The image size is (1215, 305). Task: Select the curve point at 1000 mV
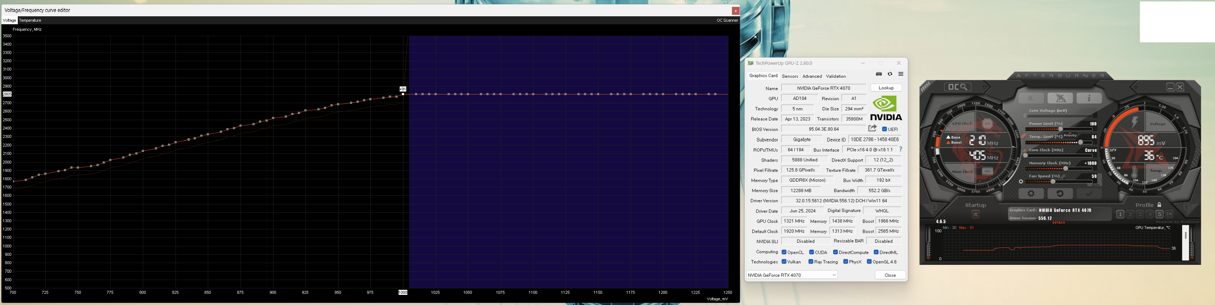click(403, 94)
